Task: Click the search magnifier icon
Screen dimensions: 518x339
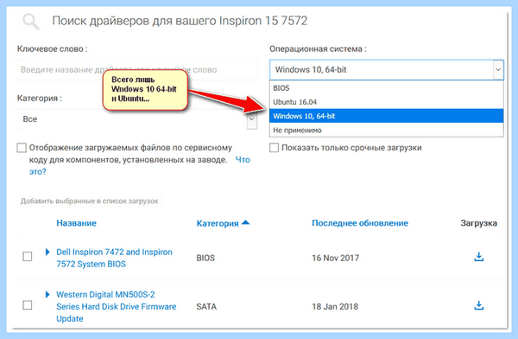Action: [x=31, y=22]
